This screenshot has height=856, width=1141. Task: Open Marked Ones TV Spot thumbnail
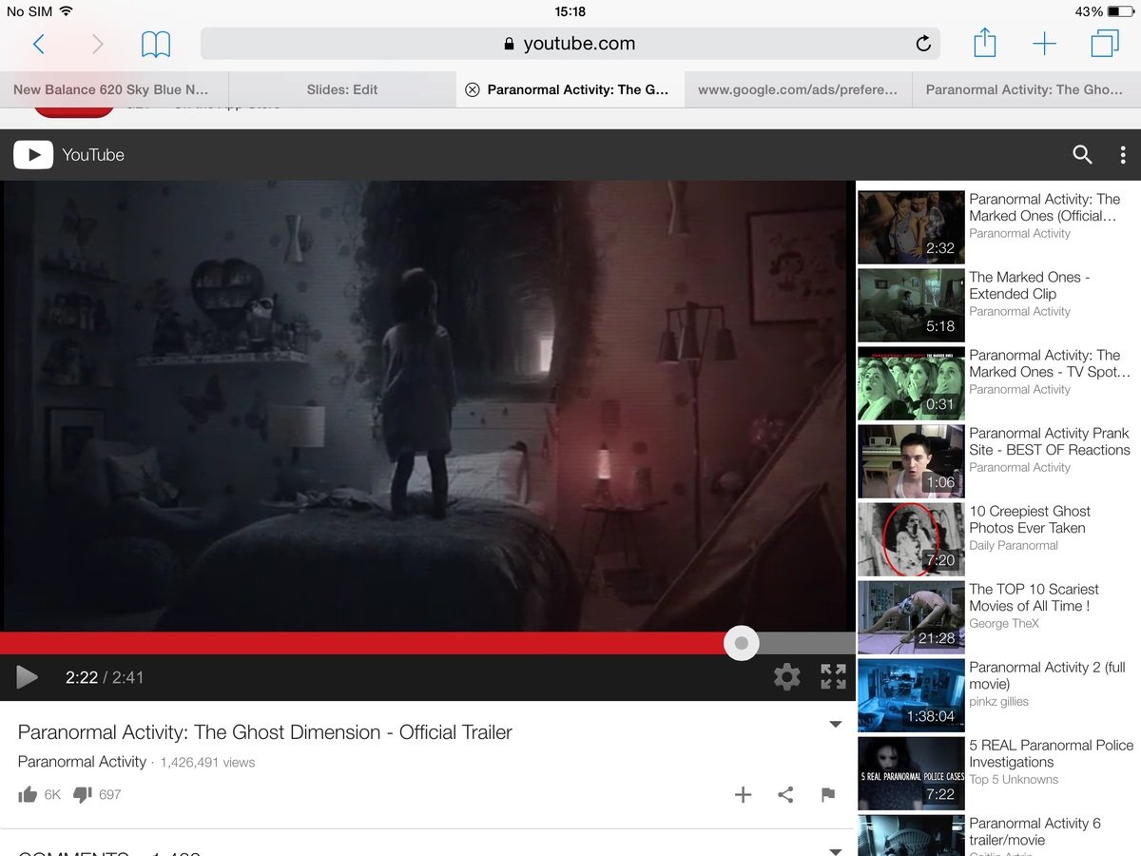911,383
